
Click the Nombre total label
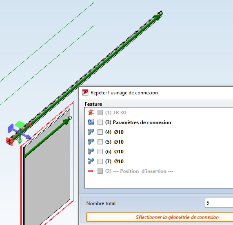[x=102, y=203]
